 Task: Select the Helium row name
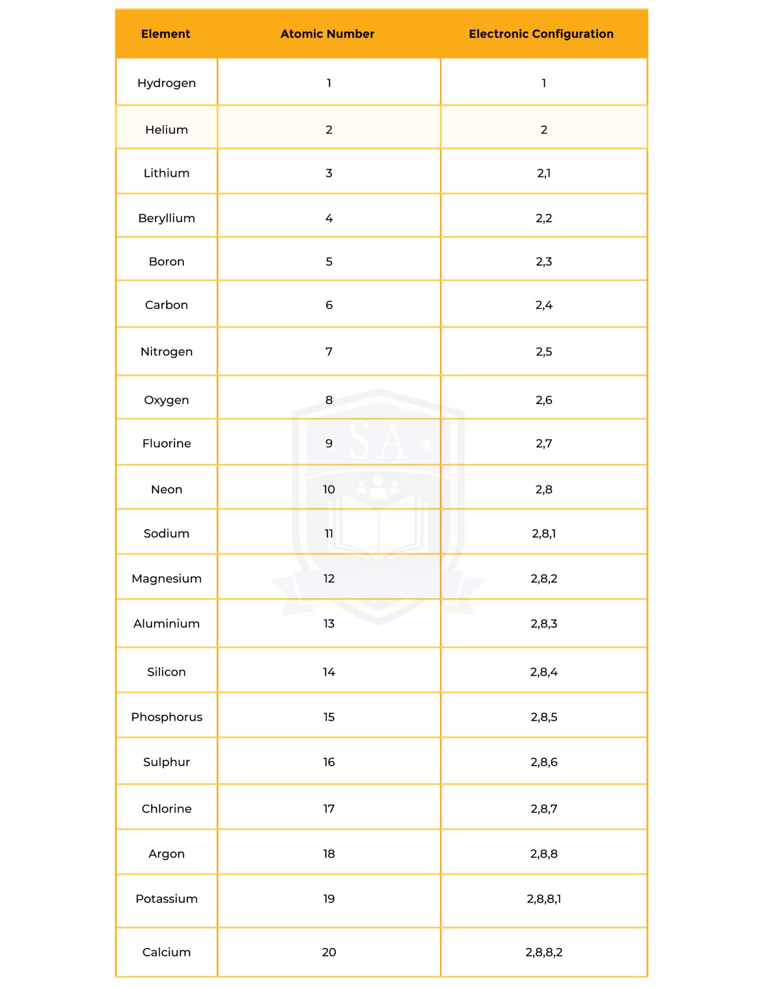[167, 130]
